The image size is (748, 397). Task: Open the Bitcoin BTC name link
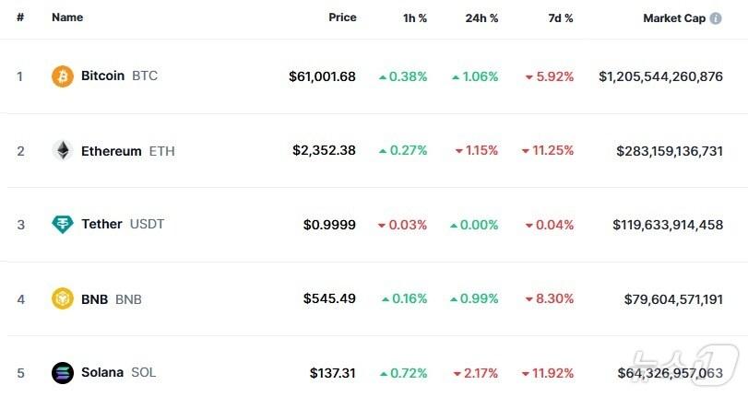[118, 76]
